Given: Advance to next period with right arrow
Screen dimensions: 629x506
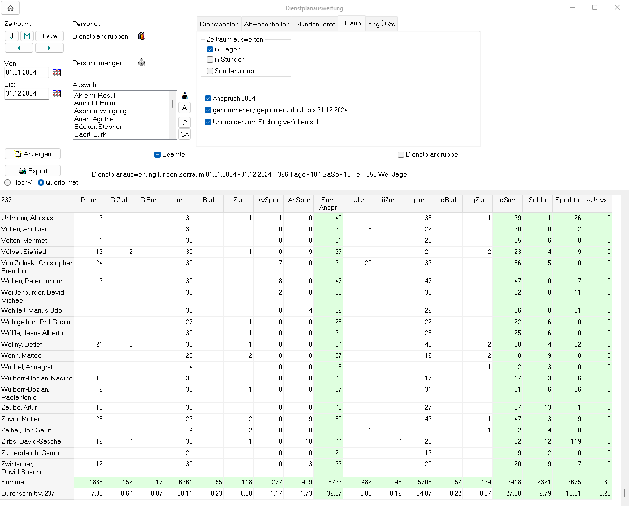Looking at the screenshot, I should [x=49, y=48].
